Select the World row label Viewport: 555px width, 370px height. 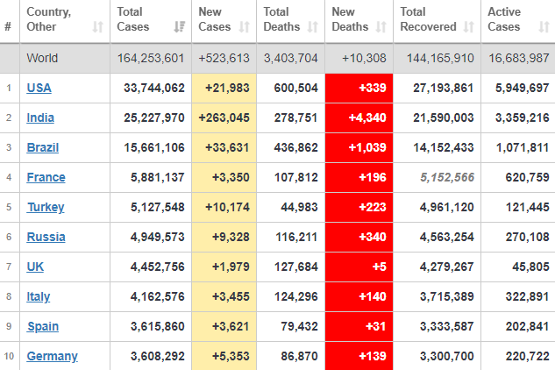42,58
